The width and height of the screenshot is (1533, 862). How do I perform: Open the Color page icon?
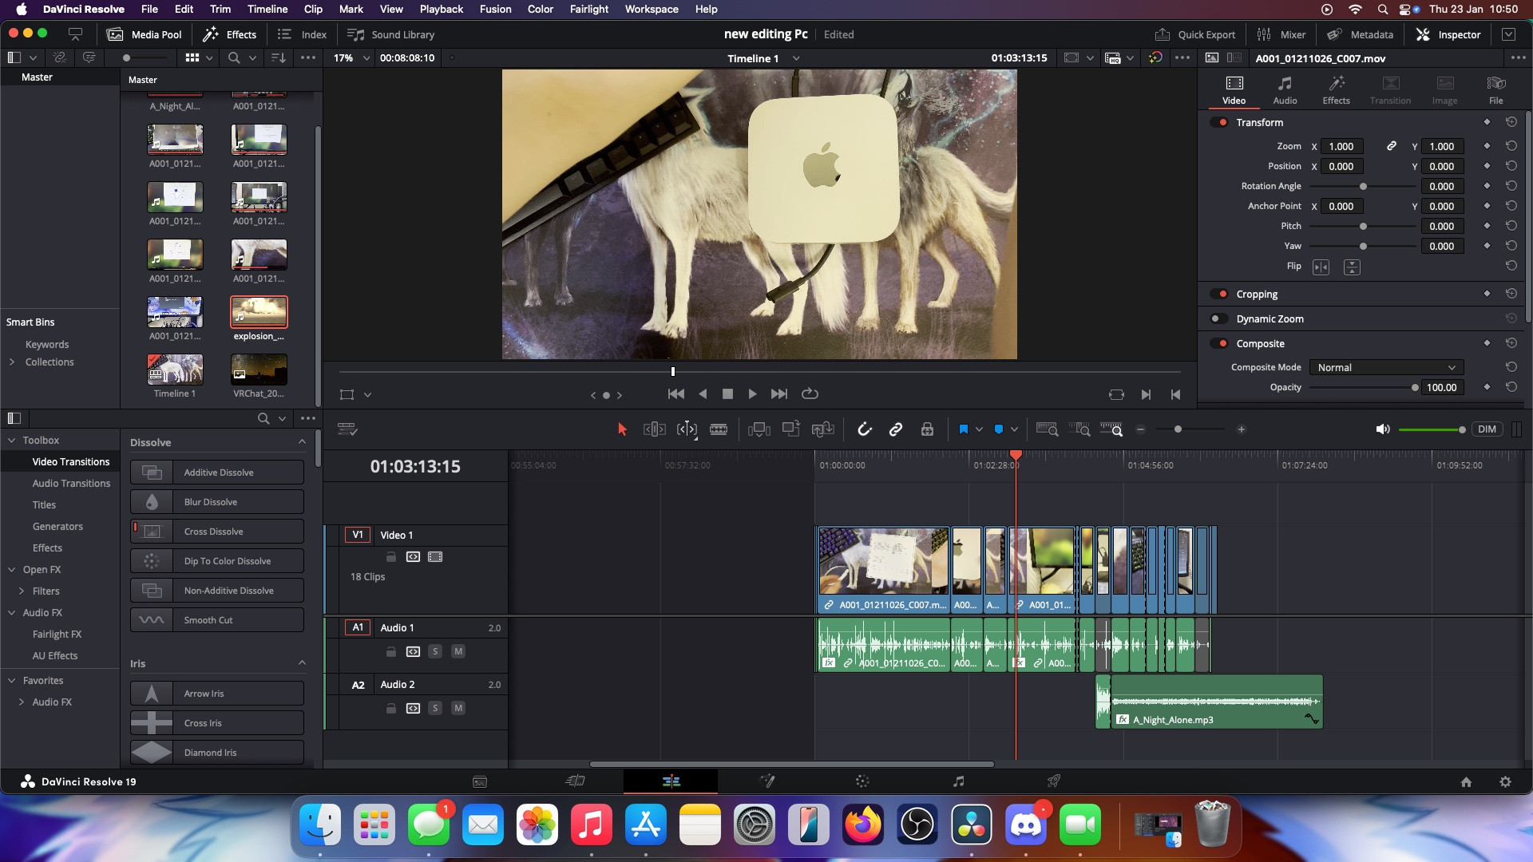[x=862, y=781]
